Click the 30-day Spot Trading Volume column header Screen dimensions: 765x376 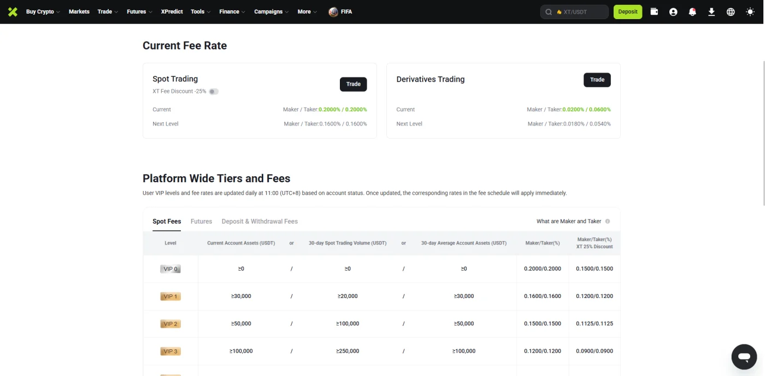click(348, 243)
